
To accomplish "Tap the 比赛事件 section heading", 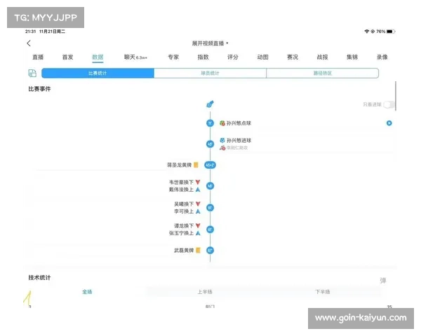I will (39, 89).
